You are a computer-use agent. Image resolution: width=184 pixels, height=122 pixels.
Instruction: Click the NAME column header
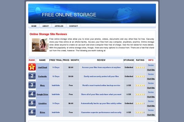point(42,60)
